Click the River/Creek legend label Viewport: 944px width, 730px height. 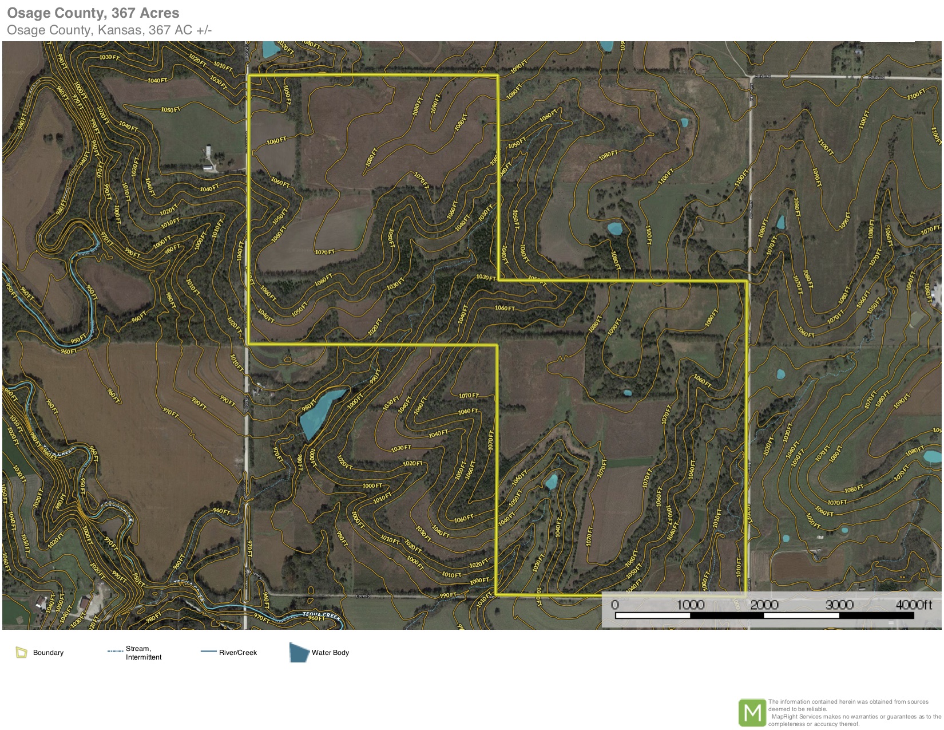(x=238, y=653)
